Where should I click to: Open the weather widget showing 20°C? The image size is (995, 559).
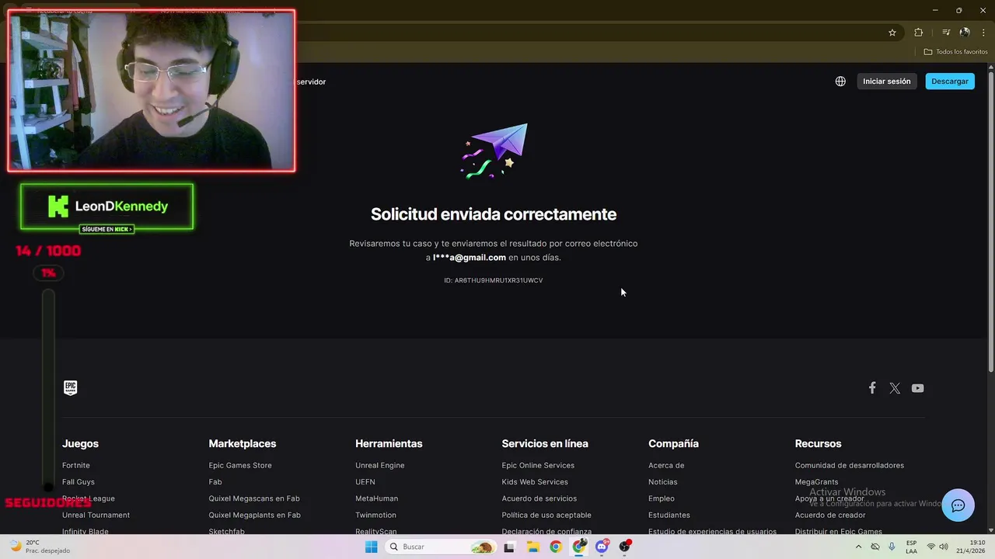[40, 547]
